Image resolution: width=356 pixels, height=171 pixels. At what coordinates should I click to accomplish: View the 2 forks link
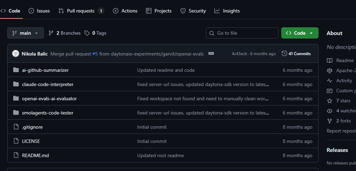343,121
